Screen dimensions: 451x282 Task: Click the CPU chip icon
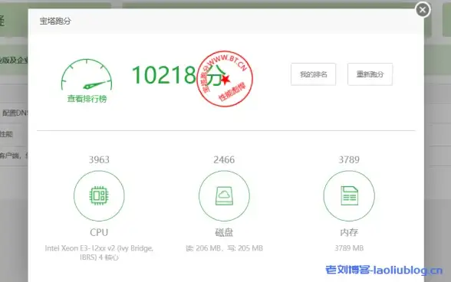[99, 195]
